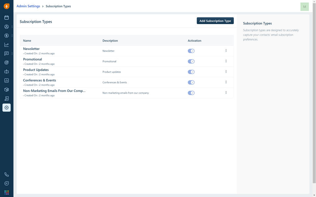316x197 pixels.
Task: Open the Product Updates row options menu
Action: [226, 72]
